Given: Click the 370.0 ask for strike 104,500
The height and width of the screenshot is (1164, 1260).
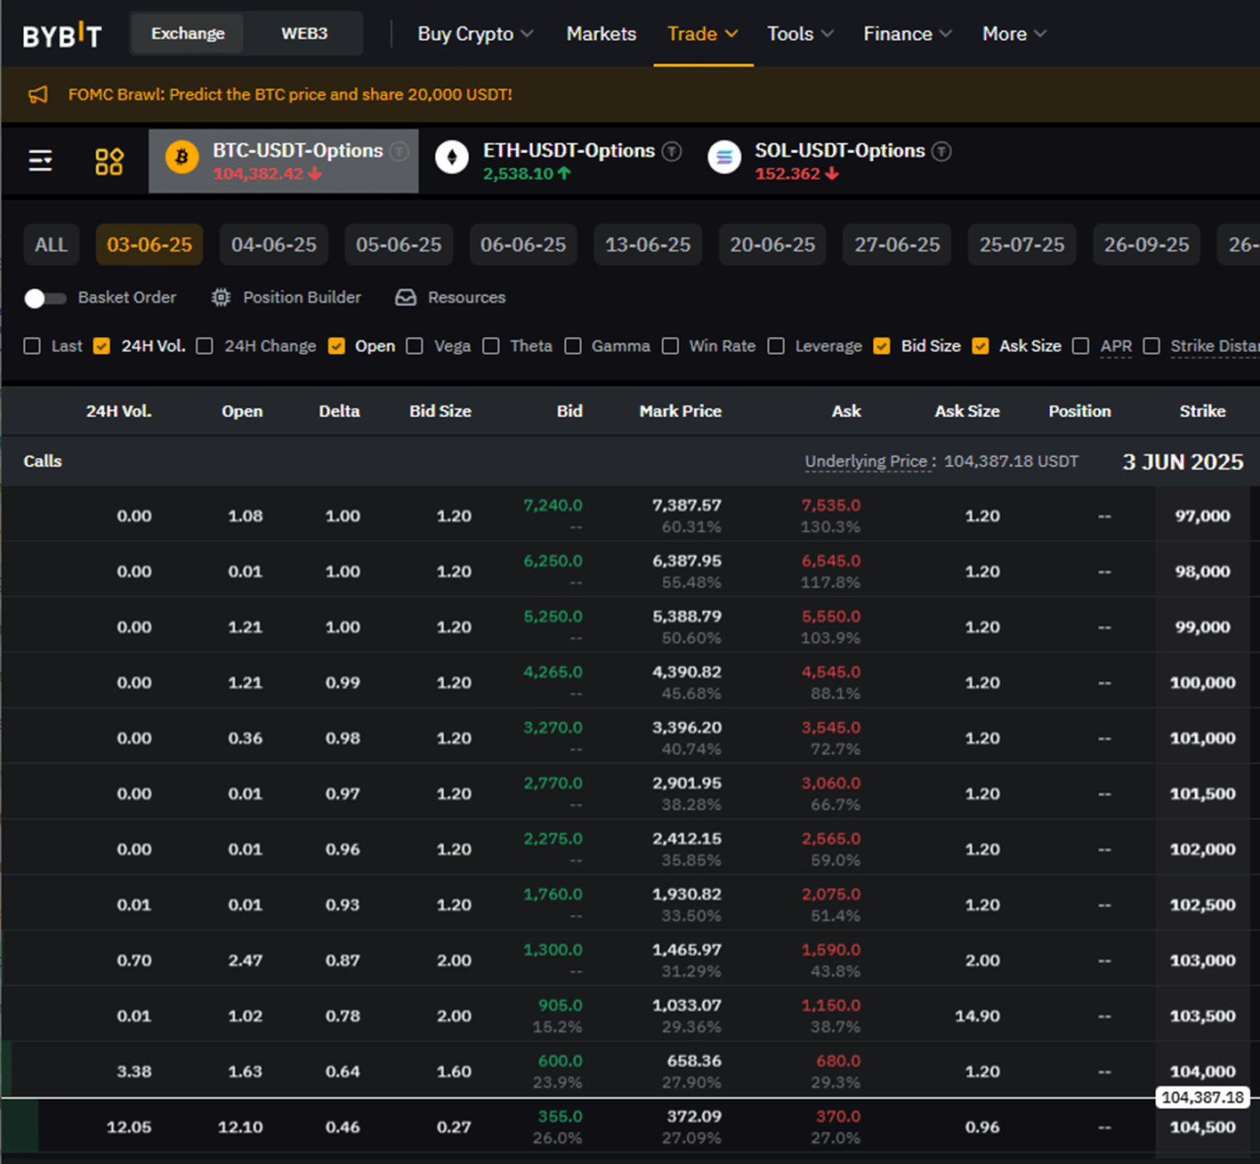Looking at the screenshot, I should pos(838,1116).
